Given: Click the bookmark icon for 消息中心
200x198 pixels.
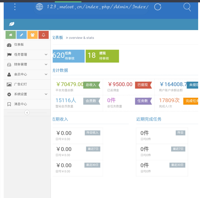Looking at the screenshot, I should [x=9, y=104].
